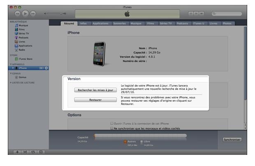Screen dimensions: 255x166
Task: Open Applications in sidebar
Action: click(25, 46)
